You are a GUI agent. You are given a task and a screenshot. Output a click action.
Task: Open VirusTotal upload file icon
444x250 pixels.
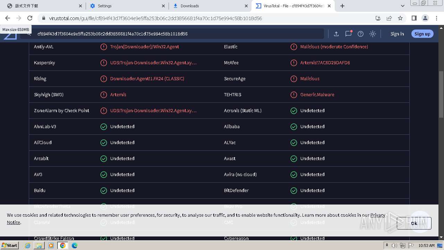click(x=336, y=34)
